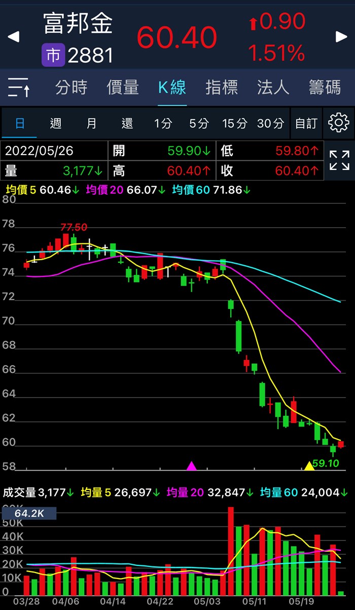Screen dimensions: 355x610
Task: Tap the magenta triangle marker on chart
Action: tap(192, 466)
